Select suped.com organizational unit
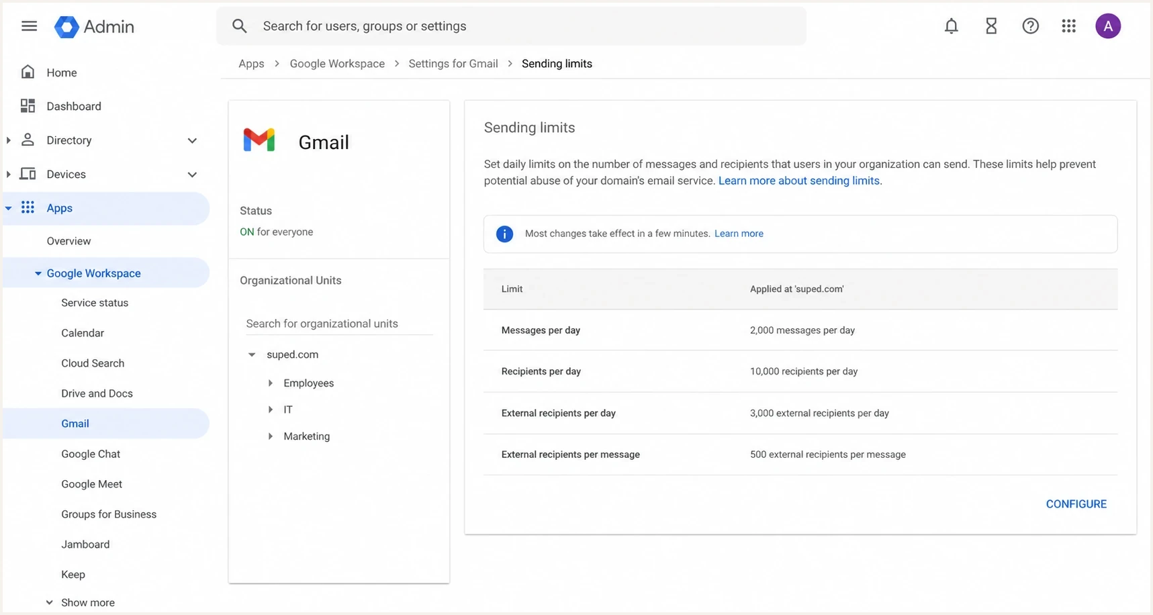The width and height of the screenshot is (1153, 615). [x=292, y=354]
